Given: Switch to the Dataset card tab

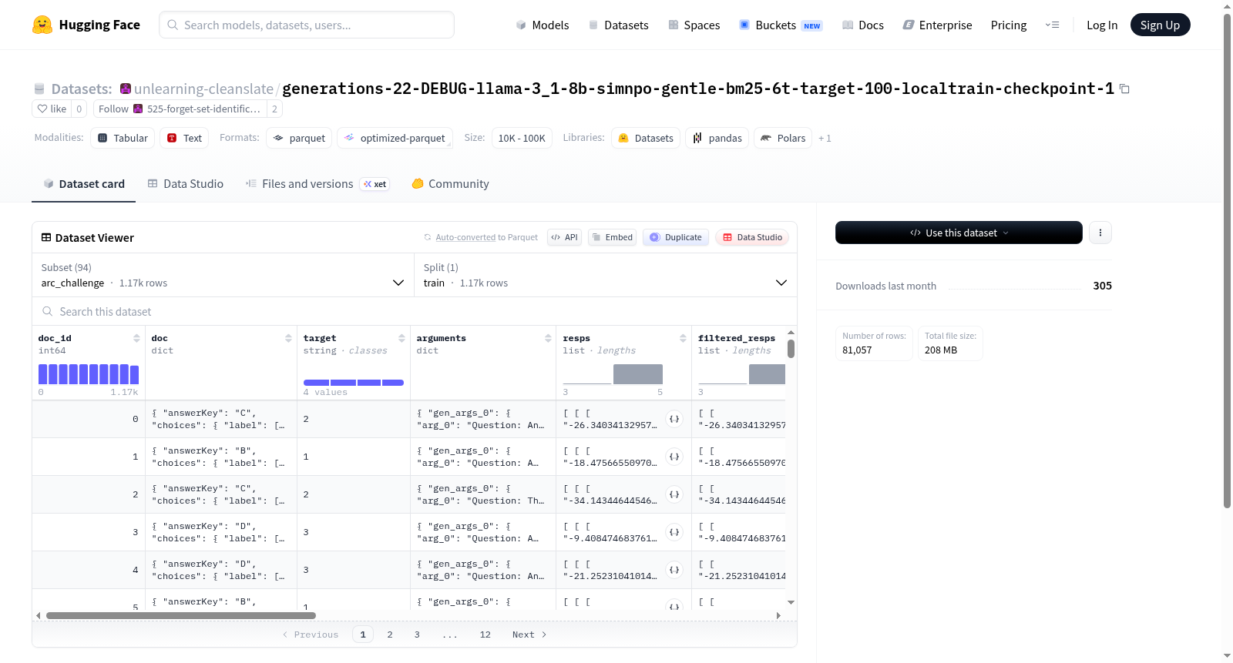Looking at the screenshot, I should pos(84,184).
